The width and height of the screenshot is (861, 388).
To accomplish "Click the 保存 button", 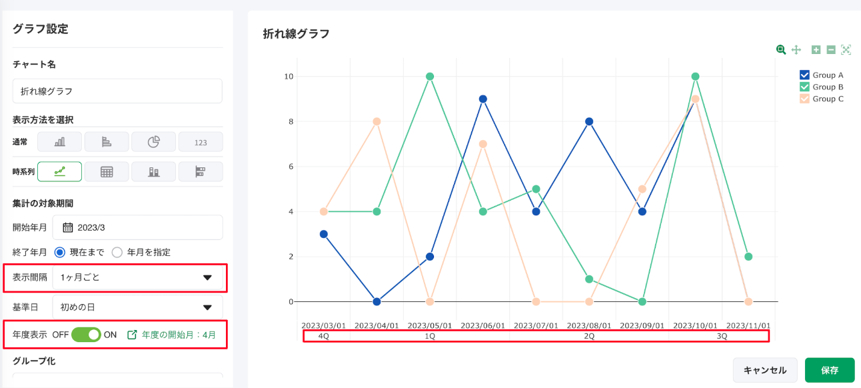I will pyautogui.click(x=829, y=370).
